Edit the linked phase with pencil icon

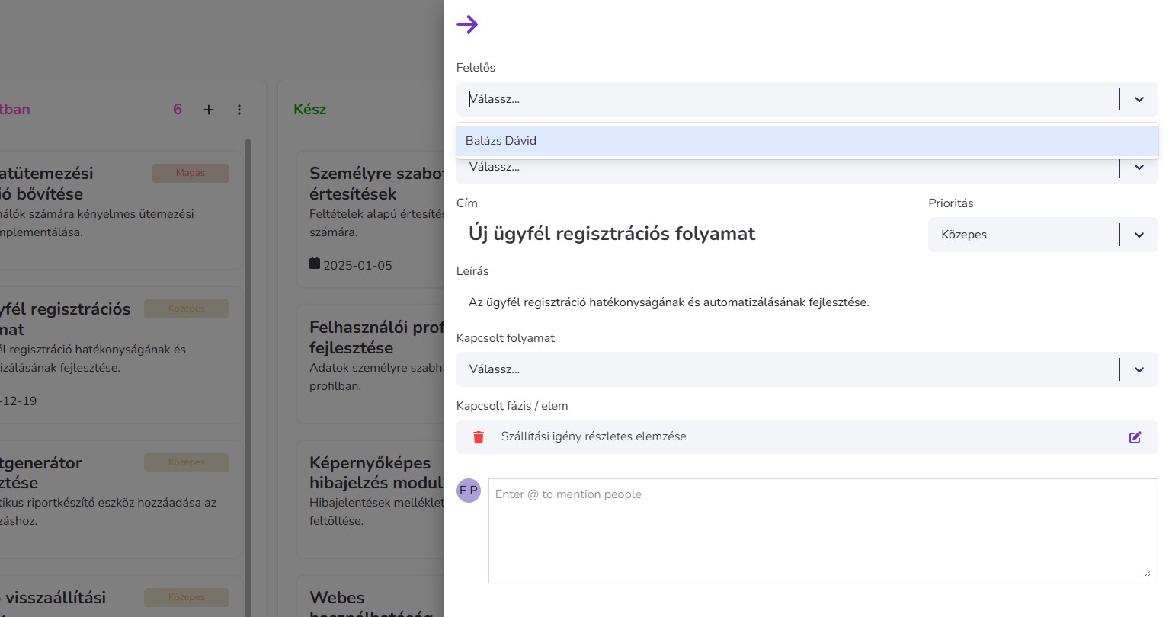click(x=1135, y=436)
